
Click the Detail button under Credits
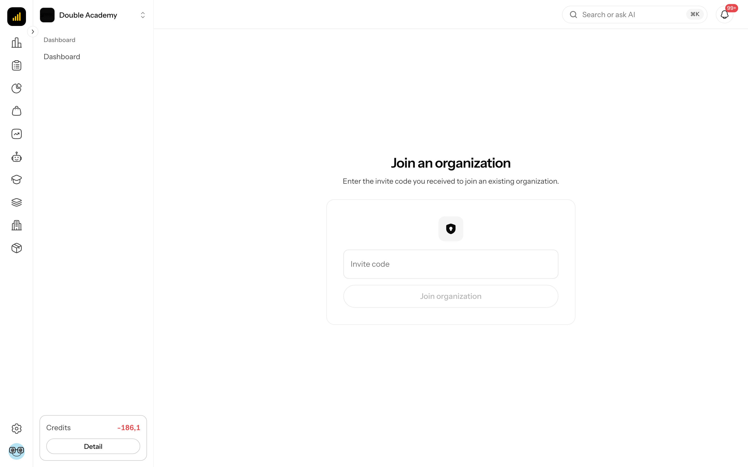(x=93, y=446)
